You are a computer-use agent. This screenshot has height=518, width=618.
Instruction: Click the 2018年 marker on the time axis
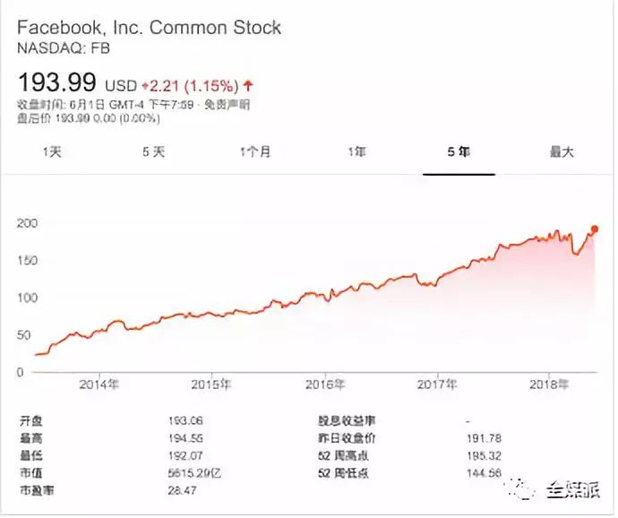550,384
